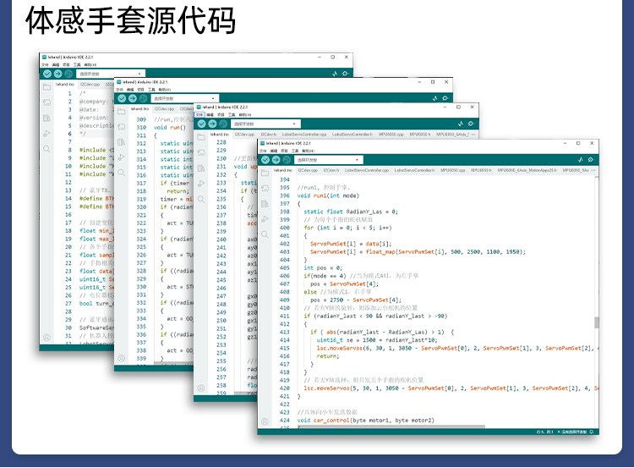Click Upload in the back window (line 1)
The height and width of the screenshot is (468, 634).
[x=57, y=74]
